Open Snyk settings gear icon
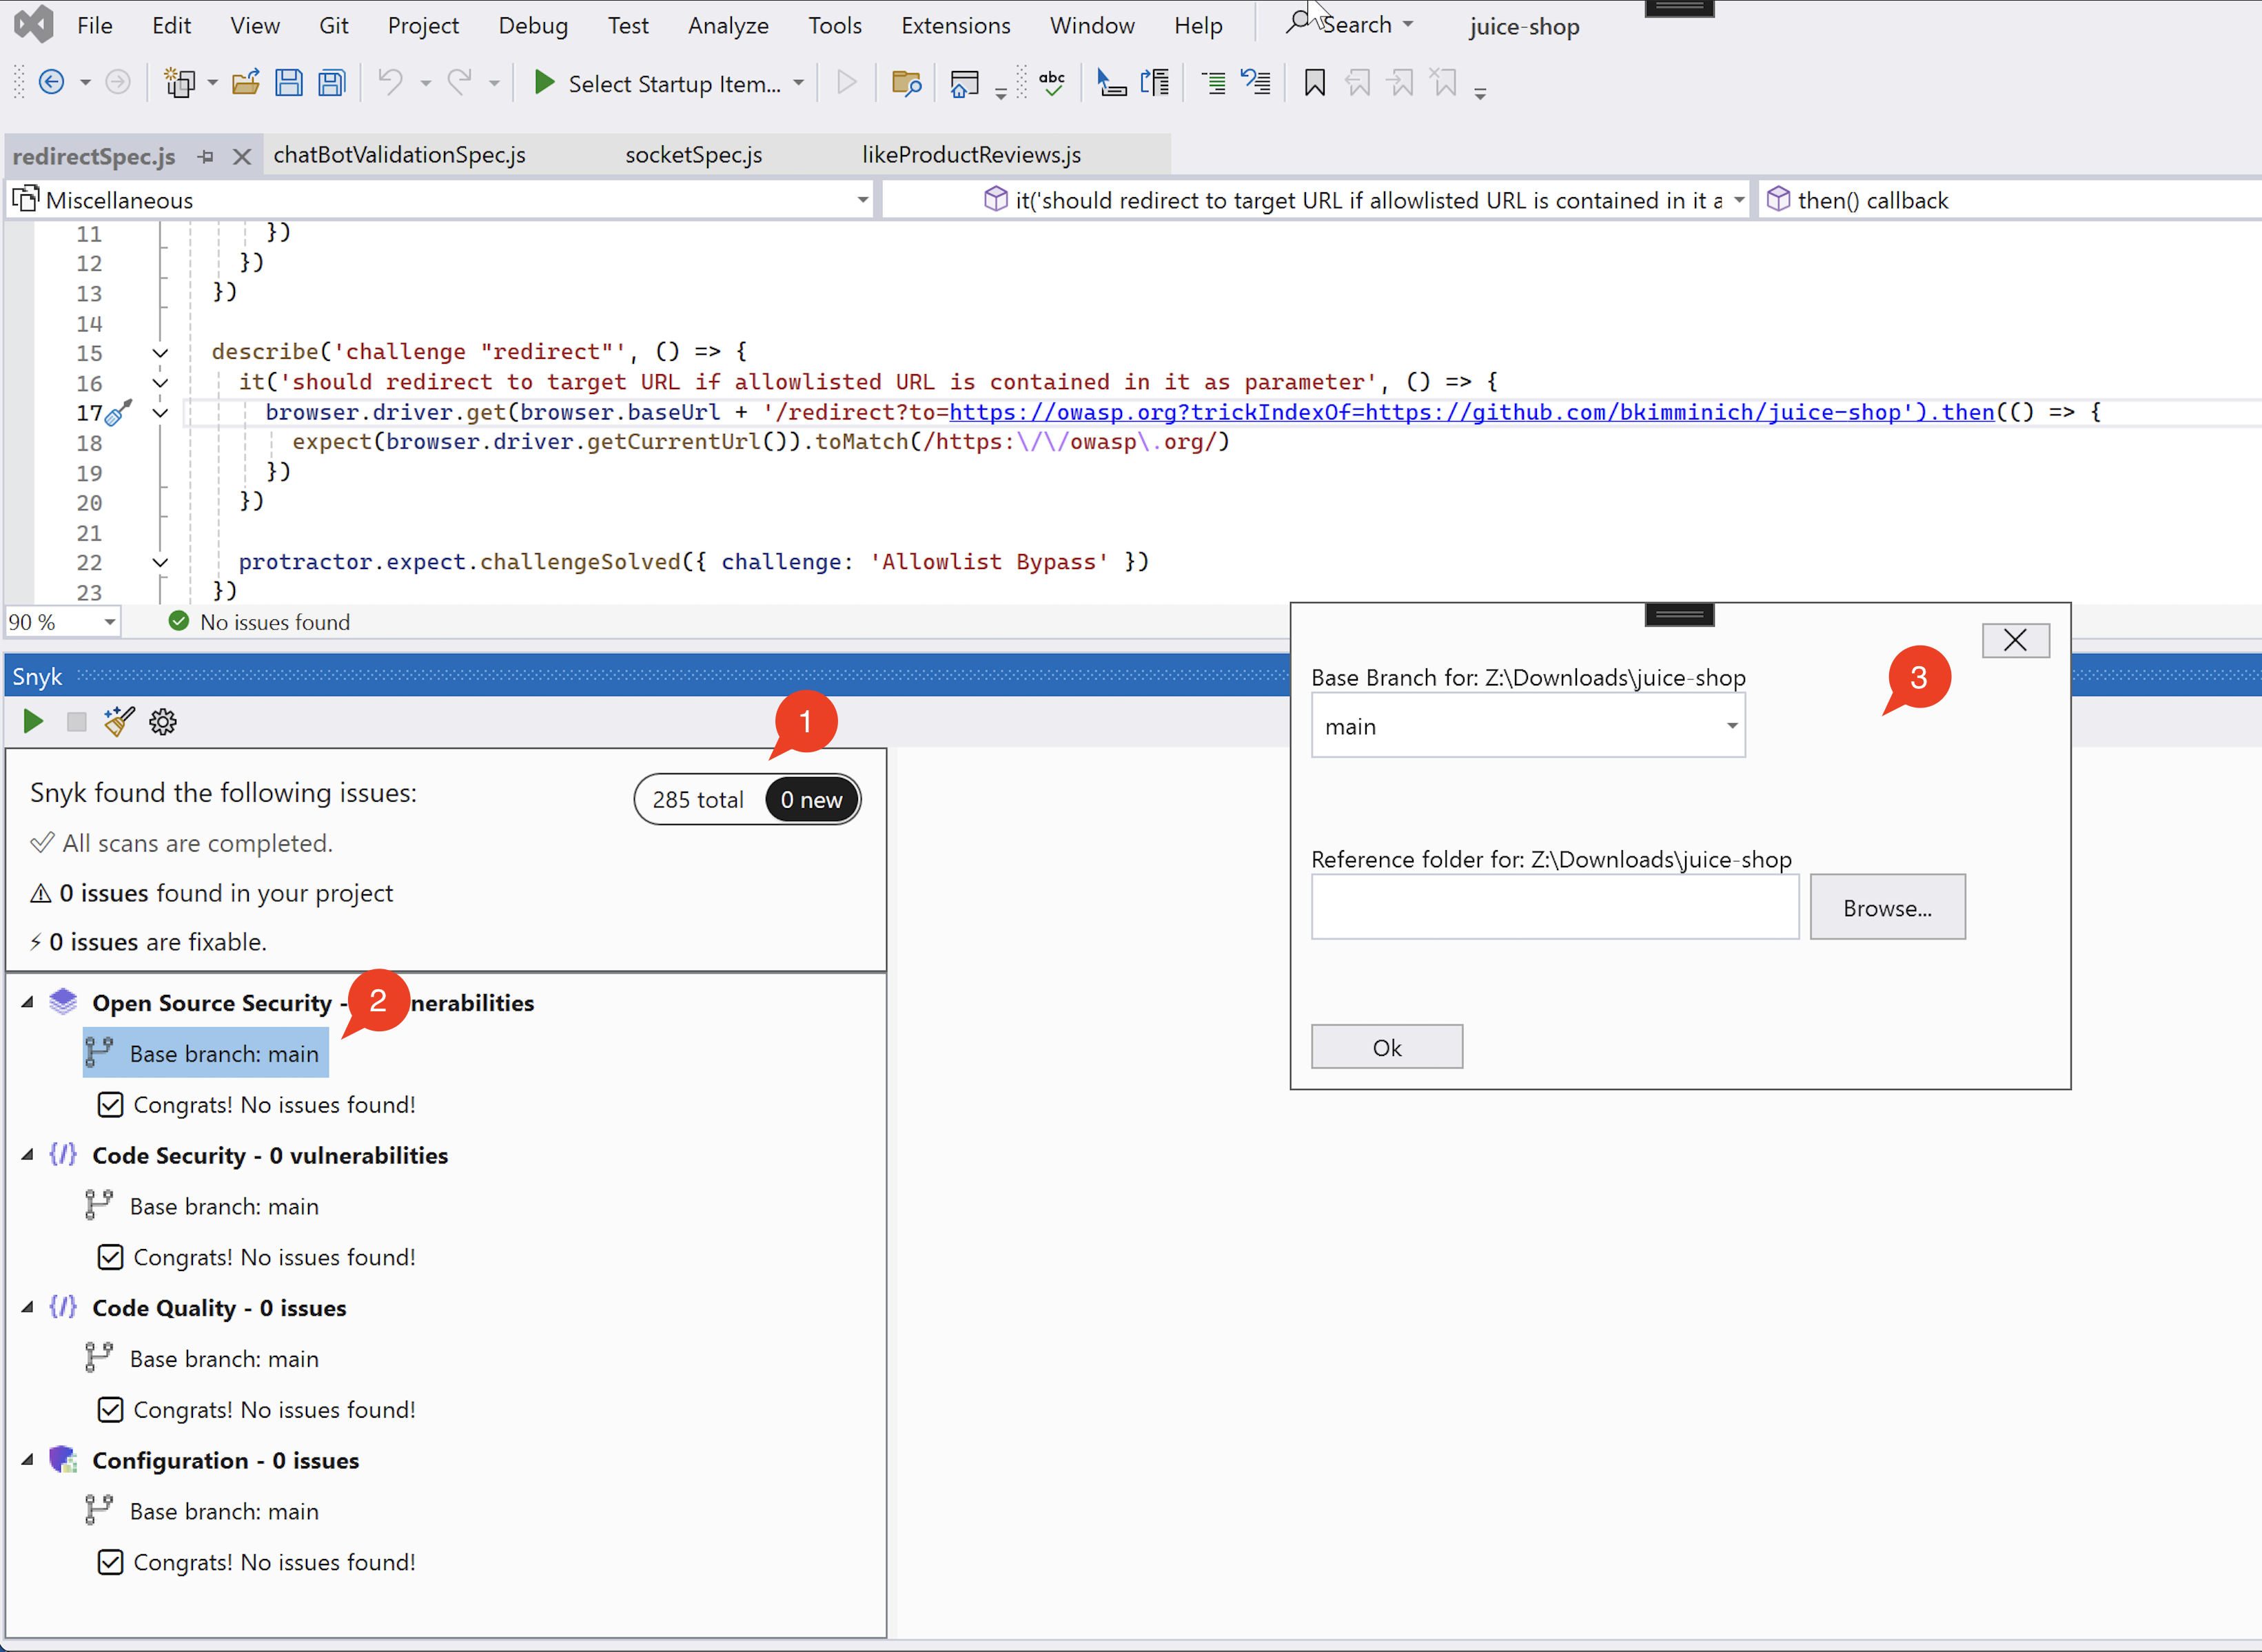 coord(163,721)
